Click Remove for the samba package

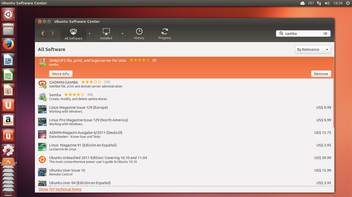click(321, 74)
